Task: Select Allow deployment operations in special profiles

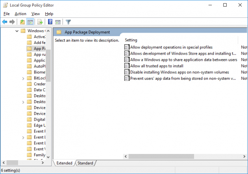Action: [171, 47]
